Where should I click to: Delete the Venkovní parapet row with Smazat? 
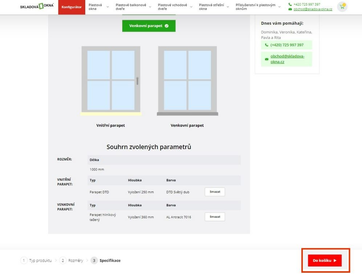215,217
